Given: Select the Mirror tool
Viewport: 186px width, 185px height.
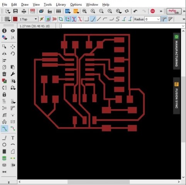Looking at the screenshot, I should tap(4, 54).
